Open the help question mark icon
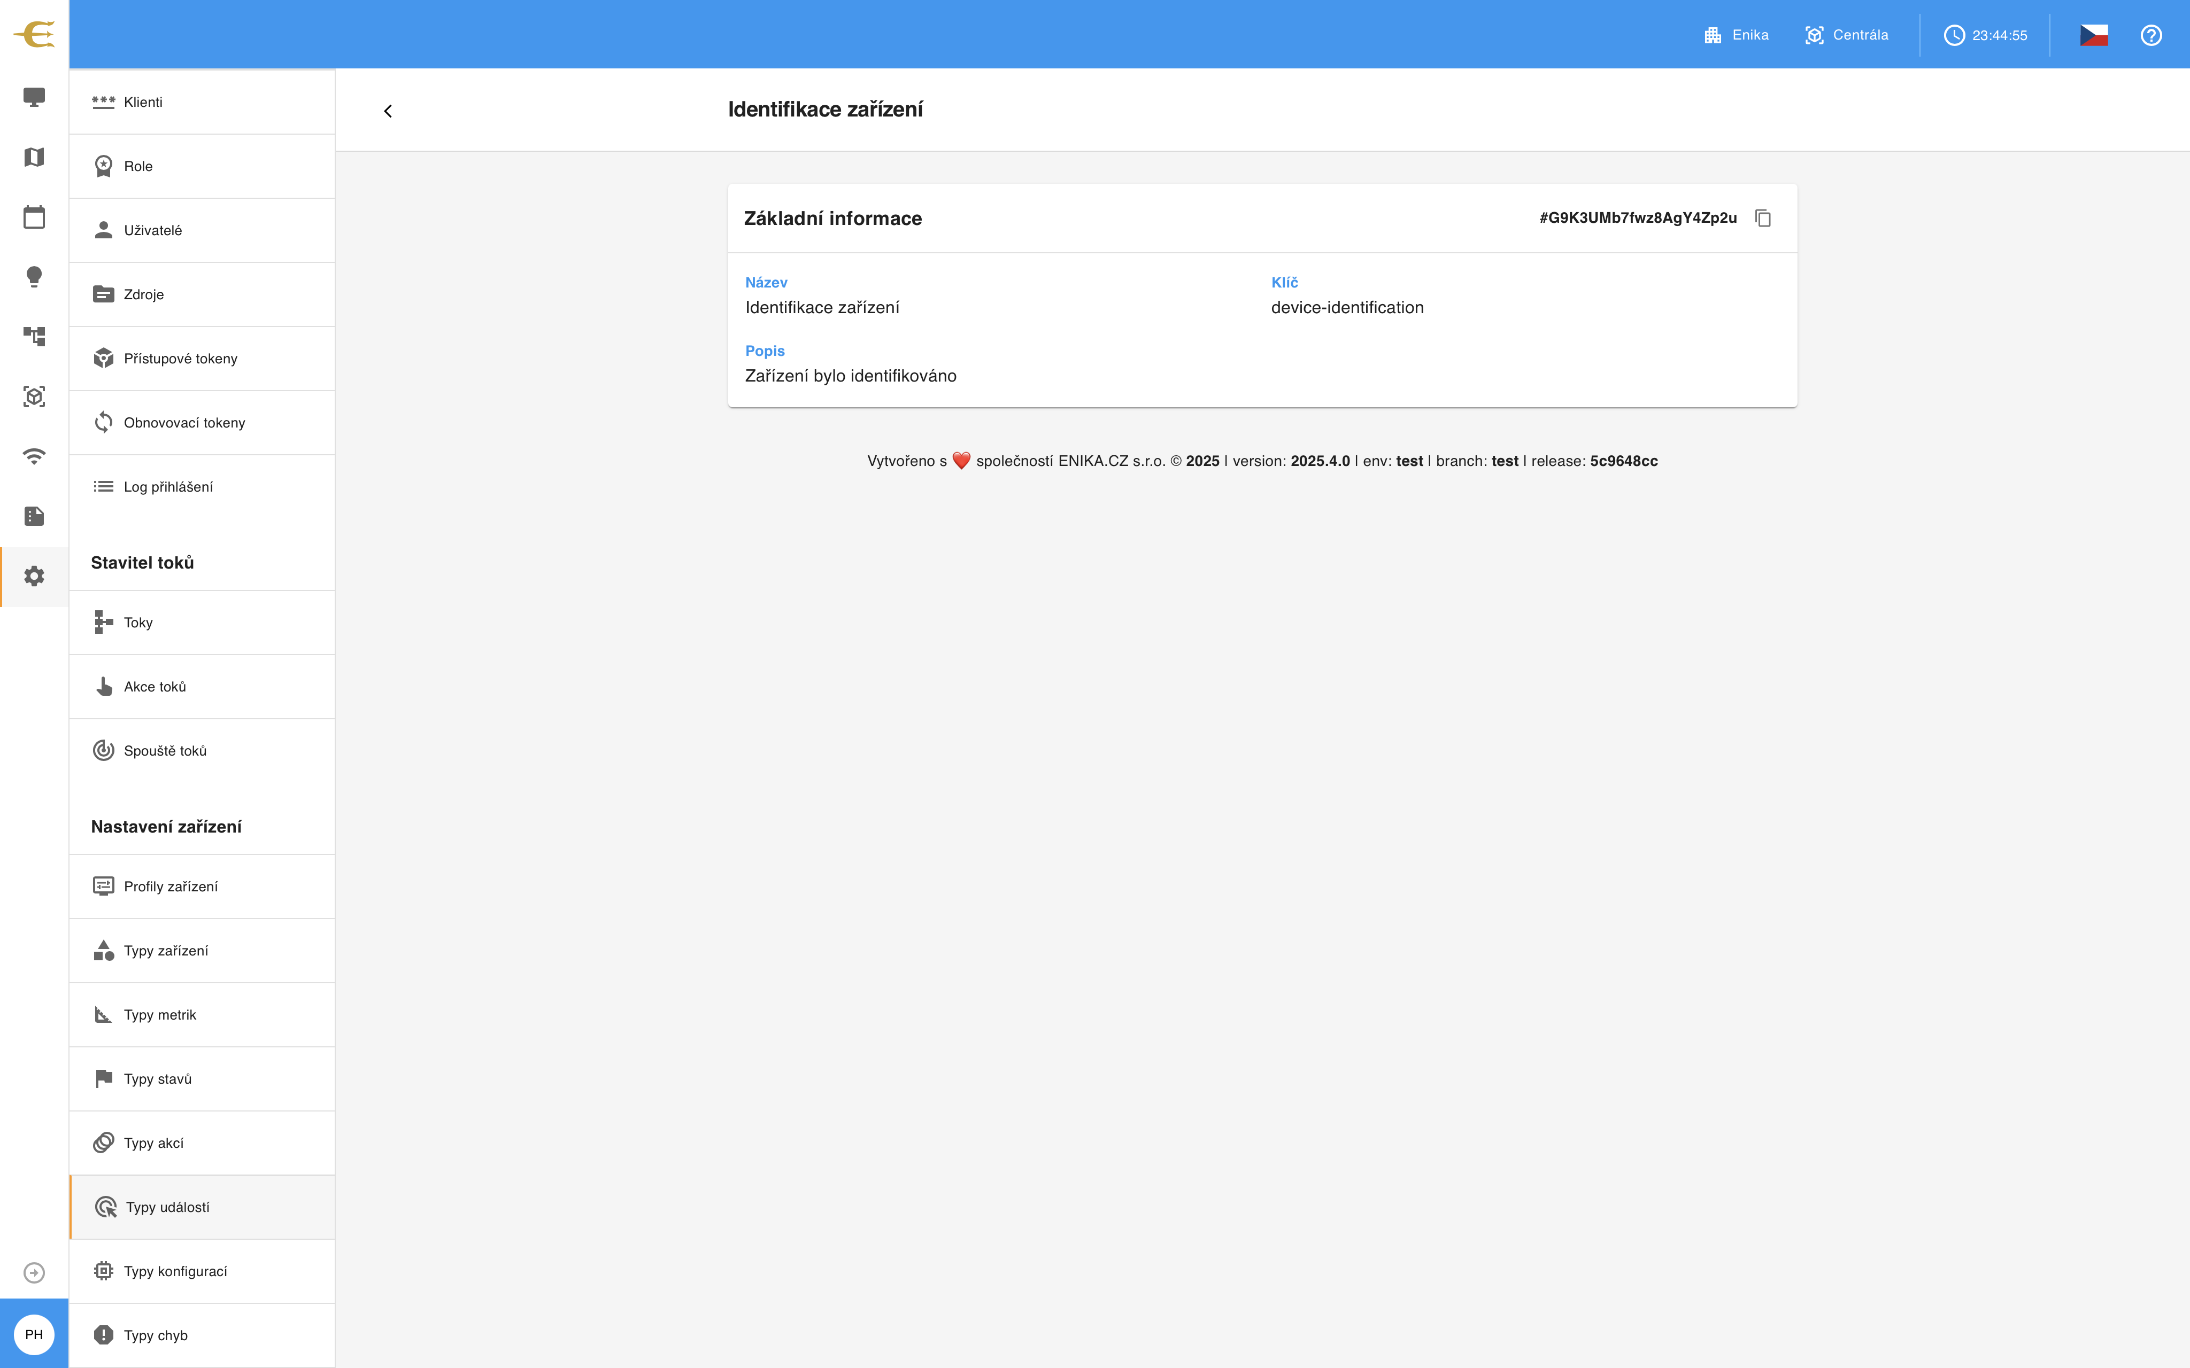The image size is (2190, 1368). [x=2151, y=34]
